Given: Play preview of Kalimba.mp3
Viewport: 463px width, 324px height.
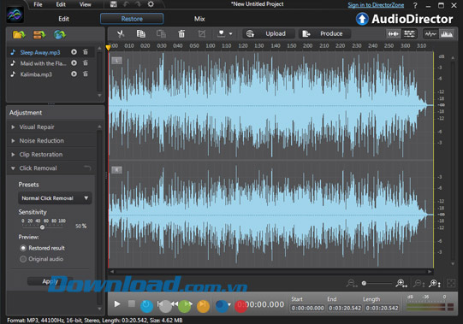Looking at the screenshot, I should tap(74, 74).
